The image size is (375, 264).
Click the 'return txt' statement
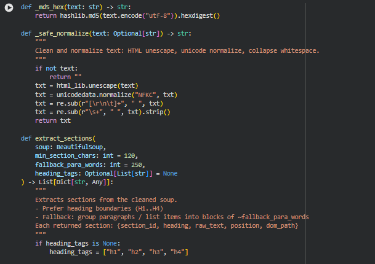53,121
